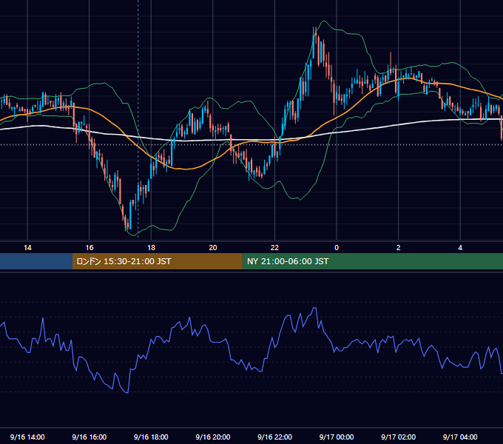Click the 9/16 20:00 time label
Viewport: 503px width, 444px height.
(x=213, y=437)
